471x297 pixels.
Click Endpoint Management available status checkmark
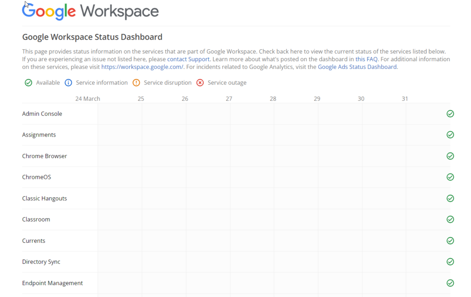450,283
